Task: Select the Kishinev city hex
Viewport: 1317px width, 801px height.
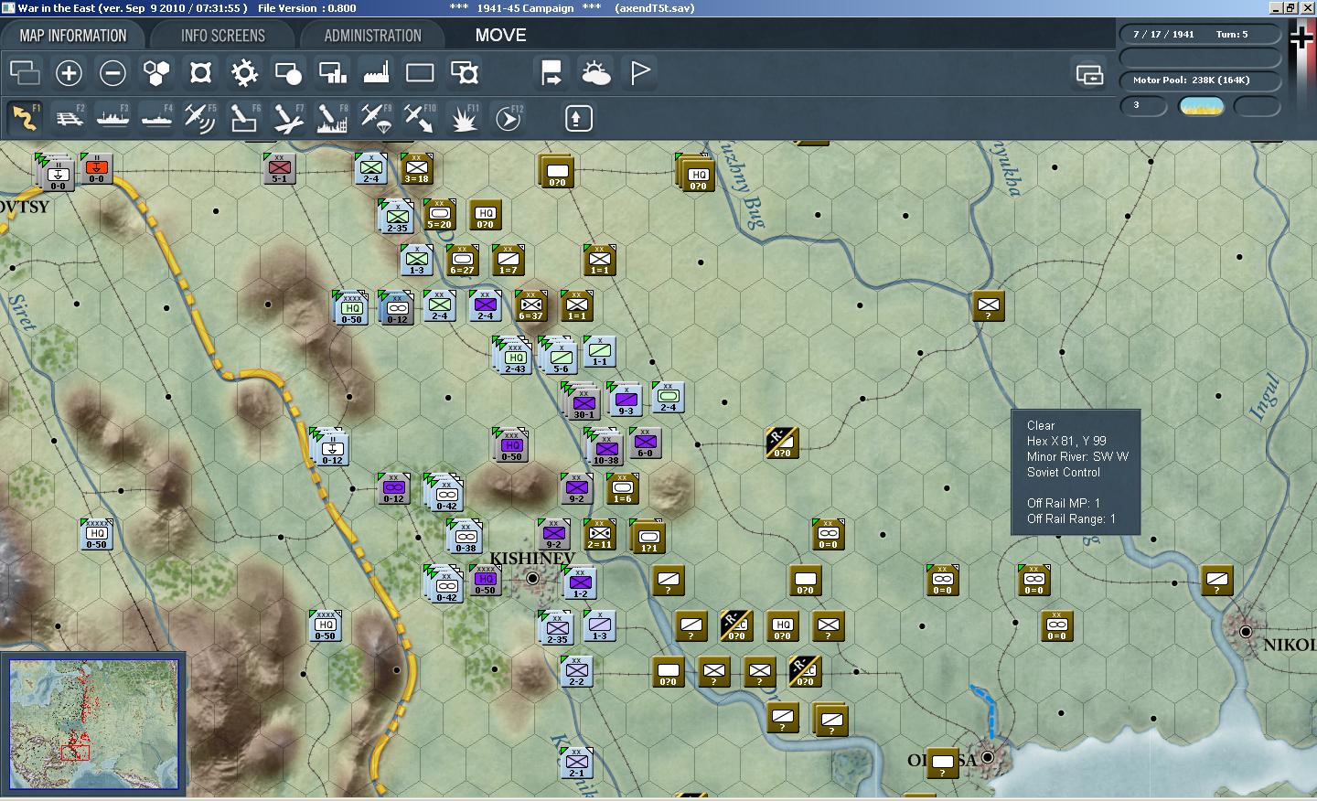Action: coord(532,579)
